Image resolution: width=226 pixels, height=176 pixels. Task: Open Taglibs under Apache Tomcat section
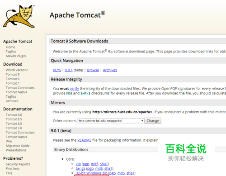coord(11,52)
